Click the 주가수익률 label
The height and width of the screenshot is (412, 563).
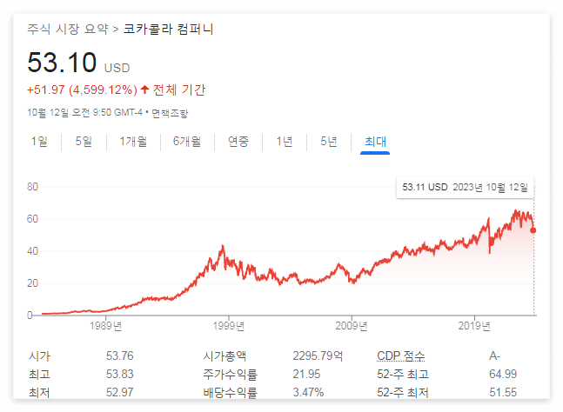coord(230,374)
